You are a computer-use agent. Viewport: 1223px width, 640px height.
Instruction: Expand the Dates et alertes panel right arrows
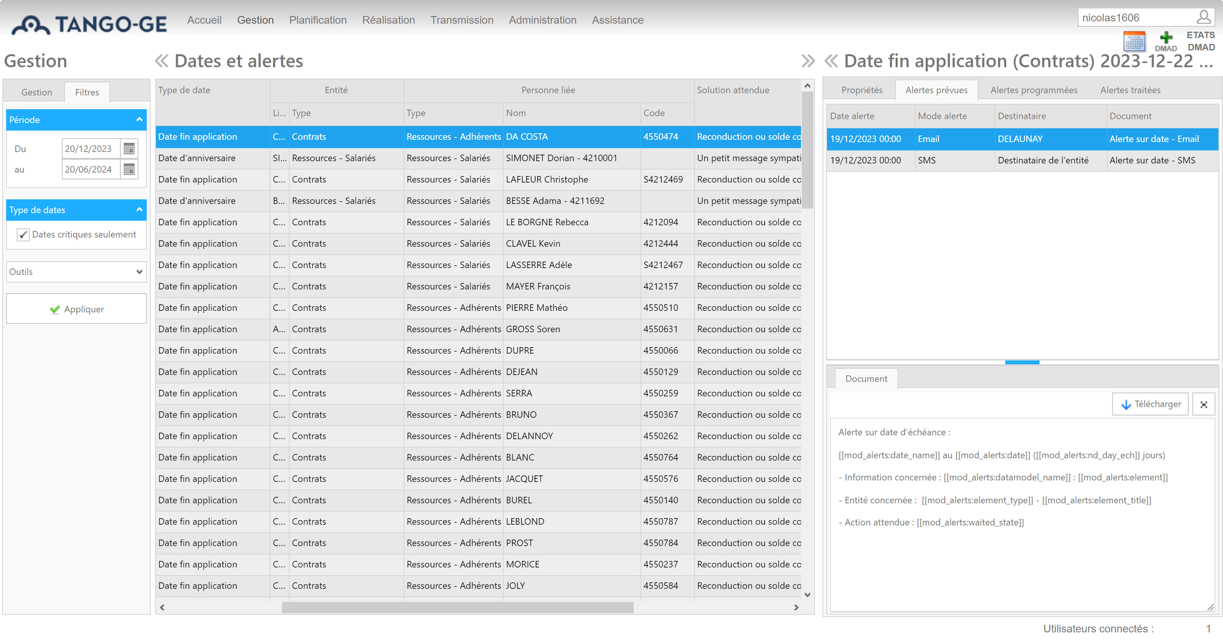(x=808, y=61)
